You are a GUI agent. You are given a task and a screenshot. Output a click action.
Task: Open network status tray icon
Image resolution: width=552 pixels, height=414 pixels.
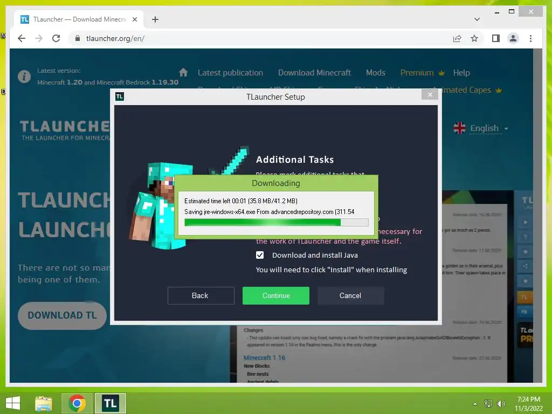[x=488, y=403]
